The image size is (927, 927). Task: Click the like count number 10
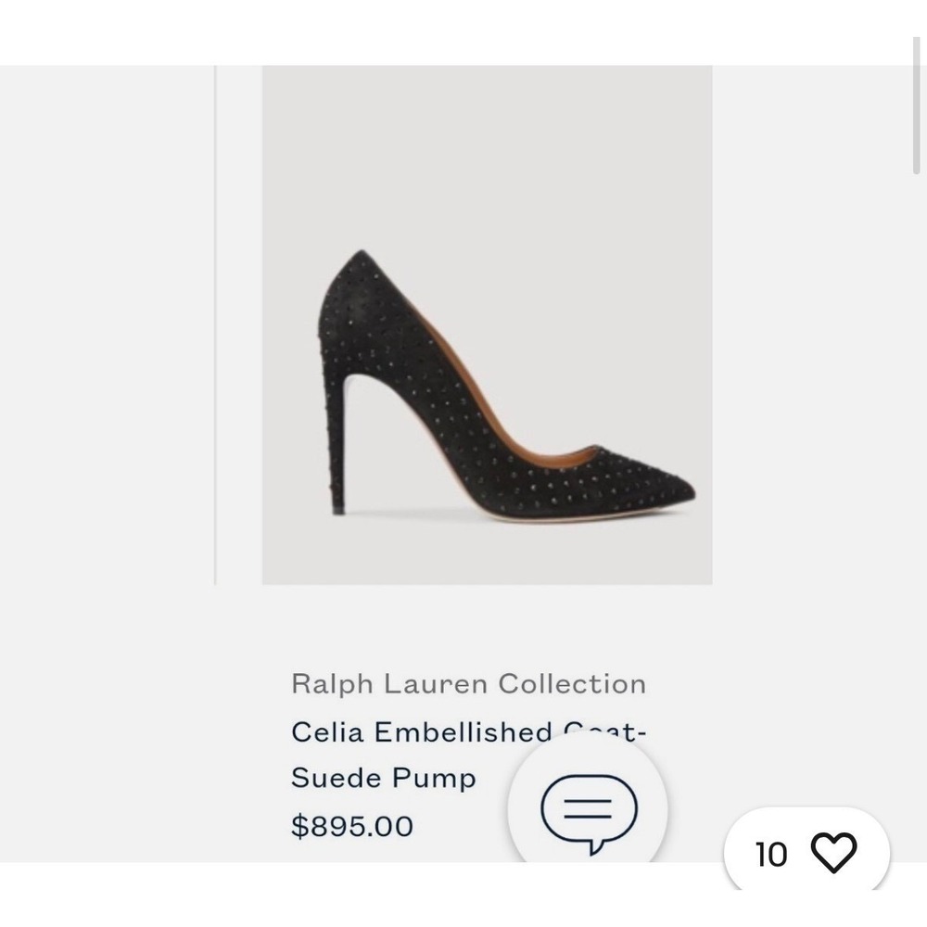coord(771,855)
